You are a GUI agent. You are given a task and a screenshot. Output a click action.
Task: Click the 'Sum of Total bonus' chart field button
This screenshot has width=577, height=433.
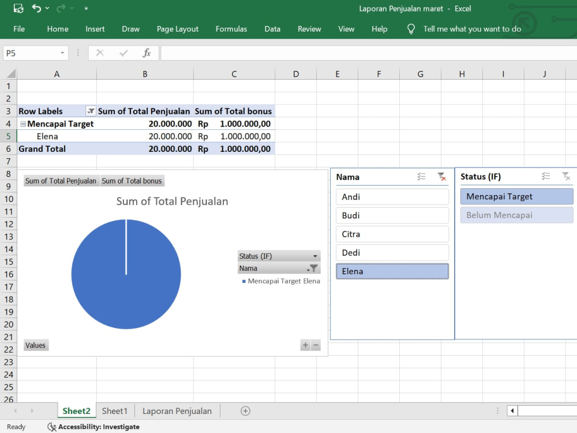point(132,181)
